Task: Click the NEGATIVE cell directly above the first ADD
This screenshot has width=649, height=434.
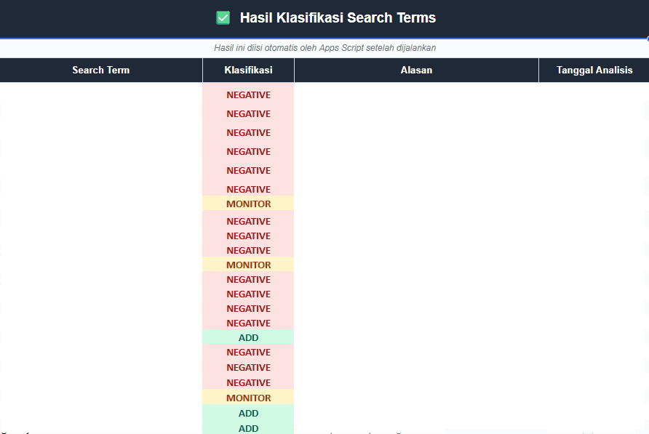Action: (x=248, y=323)
